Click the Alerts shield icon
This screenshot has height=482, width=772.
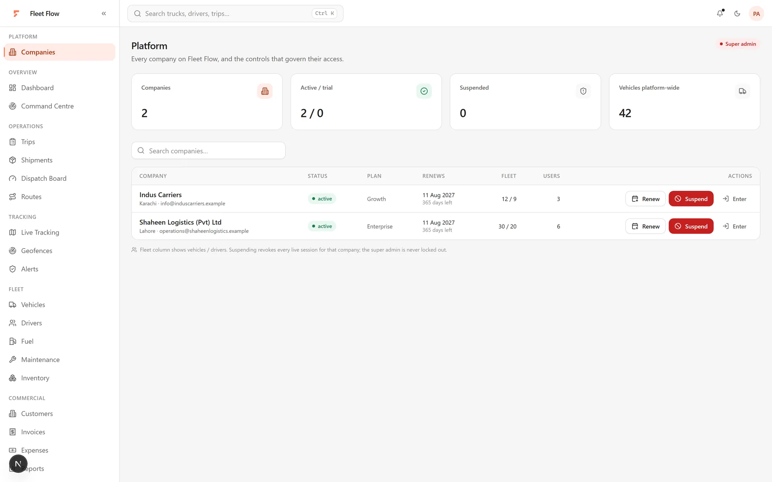[x=13, y=269]
